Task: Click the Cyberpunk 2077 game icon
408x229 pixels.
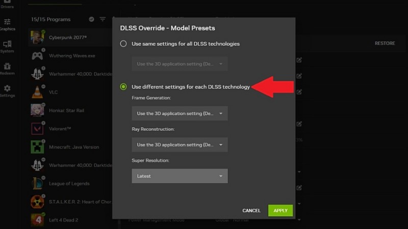Action: point(37,38)
